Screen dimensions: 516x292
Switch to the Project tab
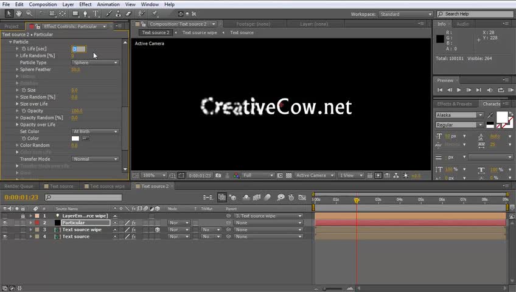[x=12, y=26]
